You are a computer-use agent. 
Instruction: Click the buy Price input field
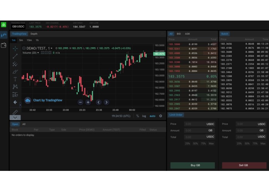199,124
